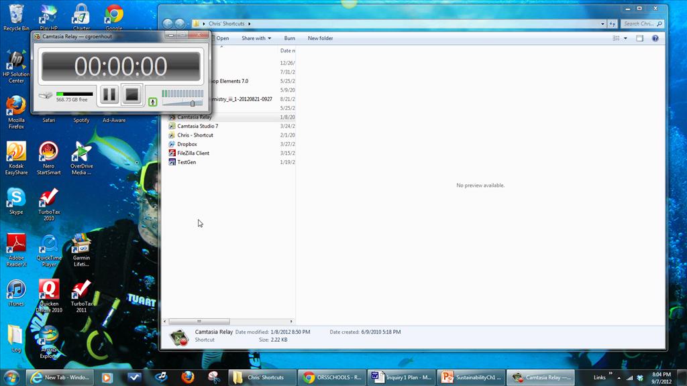Open the HP Solution Center desktop icon
The width and height of the screenshot is (687, 386).
tap(16, 66)
